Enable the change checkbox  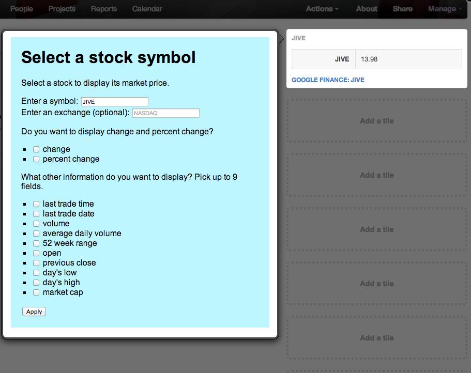tap(36, 149)
